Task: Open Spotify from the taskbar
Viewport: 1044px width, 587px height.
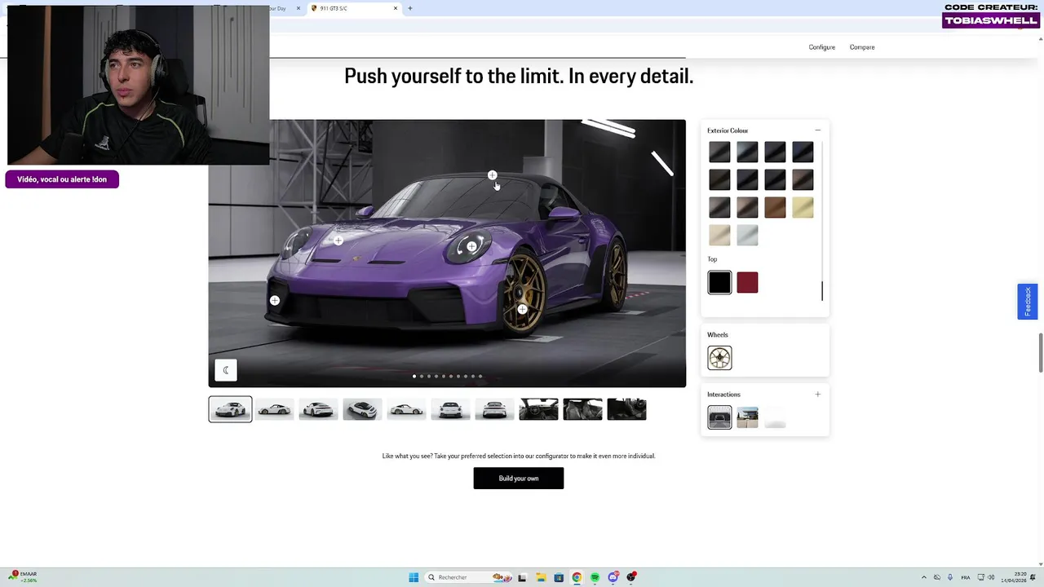Action: (595, 577)
